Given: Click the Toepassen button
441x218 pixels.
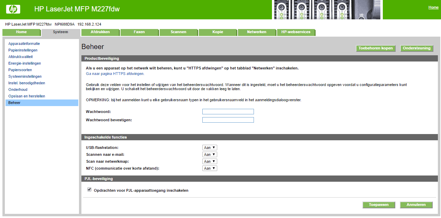Looking at the screenshot, I should click(x=379, y=205).
